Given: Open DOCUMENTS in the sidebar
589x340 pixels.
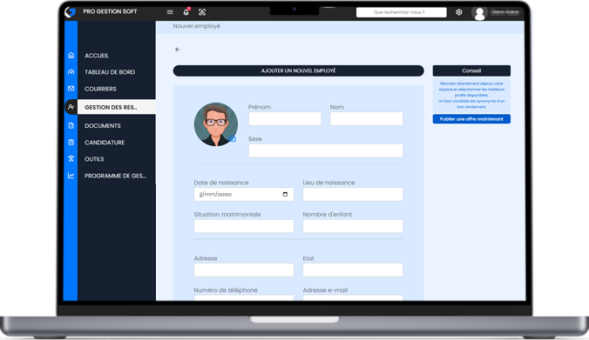Looking at the screenshot, I should click(x=103, y=125).
